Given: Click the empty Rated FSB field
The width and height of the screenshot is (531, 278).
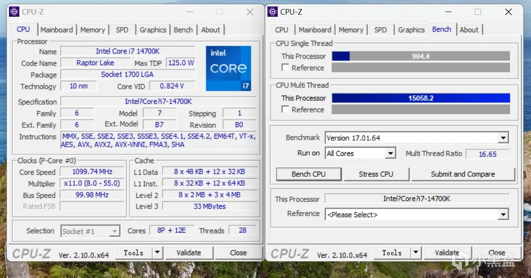Looking at the screenshot, I should (92, 206).
